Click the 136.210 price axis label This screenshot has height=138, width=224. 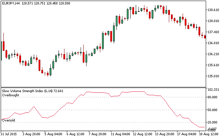[214, 54]
